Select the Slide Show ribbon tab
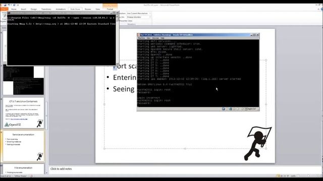Viewport: 323px width, 181px height. pyautogui.click(x=75, y=9)
